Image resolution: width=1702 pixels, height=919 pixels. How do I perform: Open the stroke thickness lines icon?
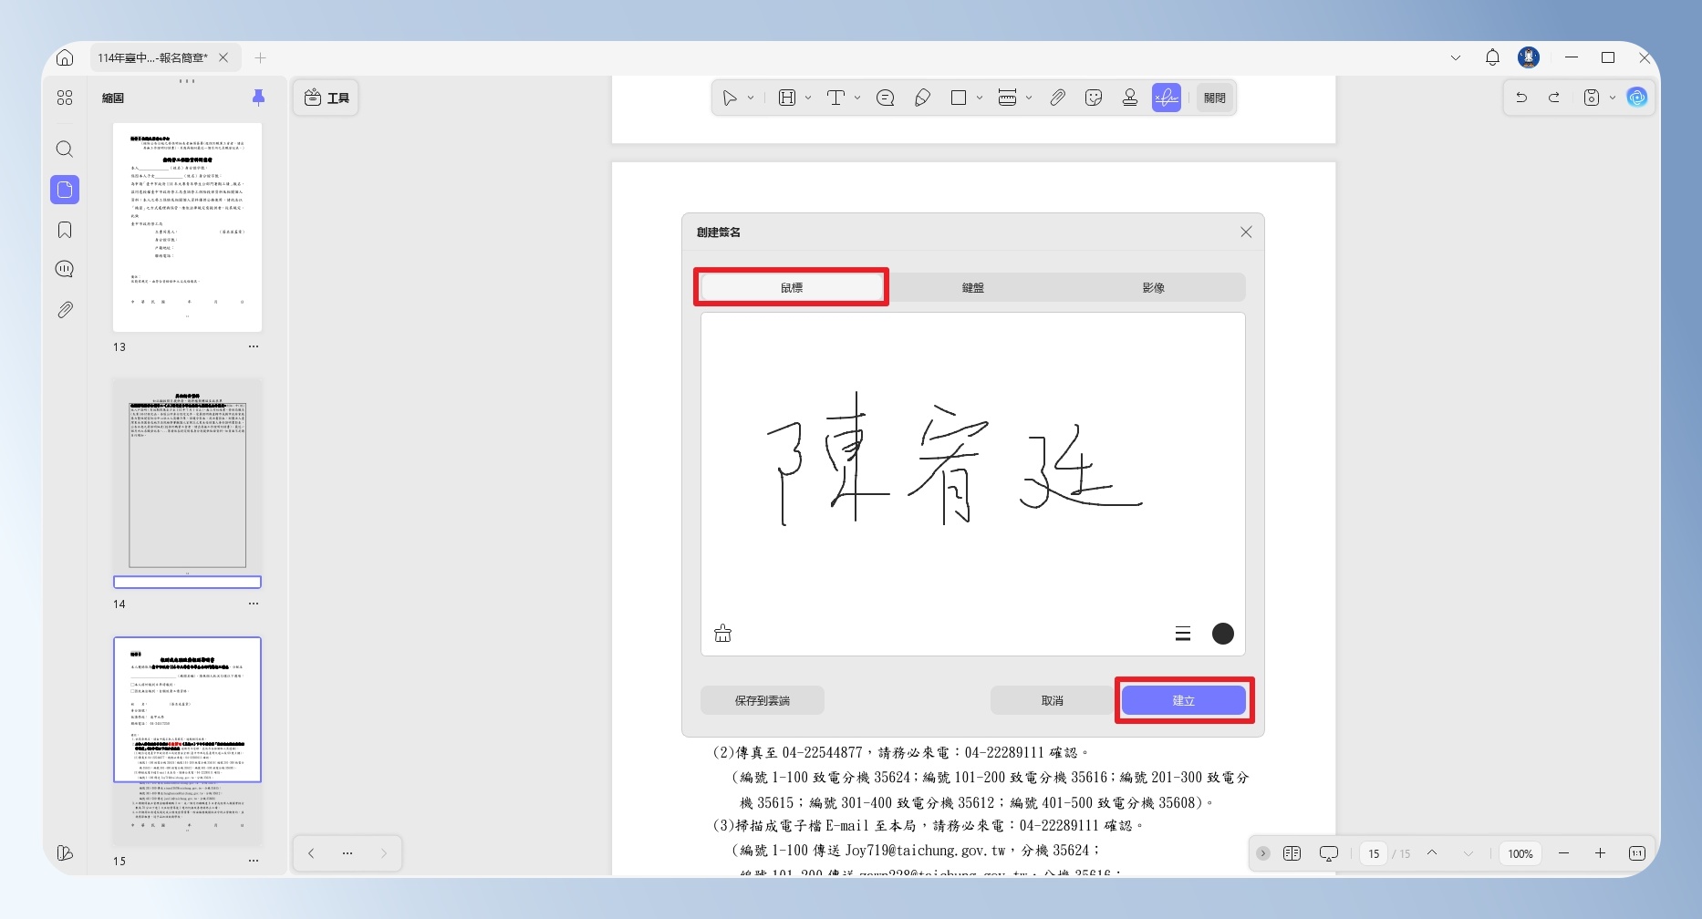click(x=1183, y=634)
